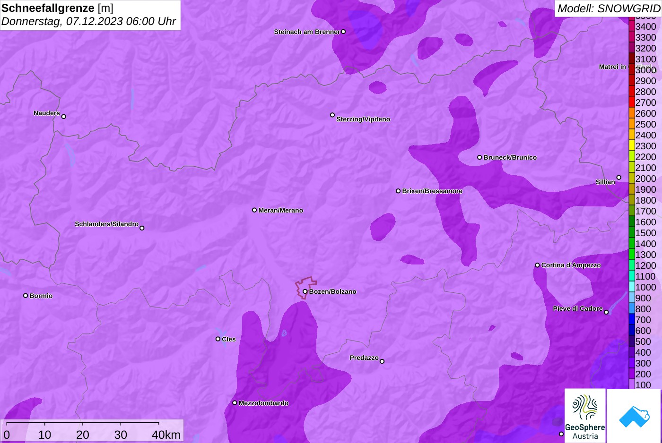Viewport: 662px width, 443px height.
Task: Select the Steinach am Brenner marker dot
Action: (x=343, y=32)
